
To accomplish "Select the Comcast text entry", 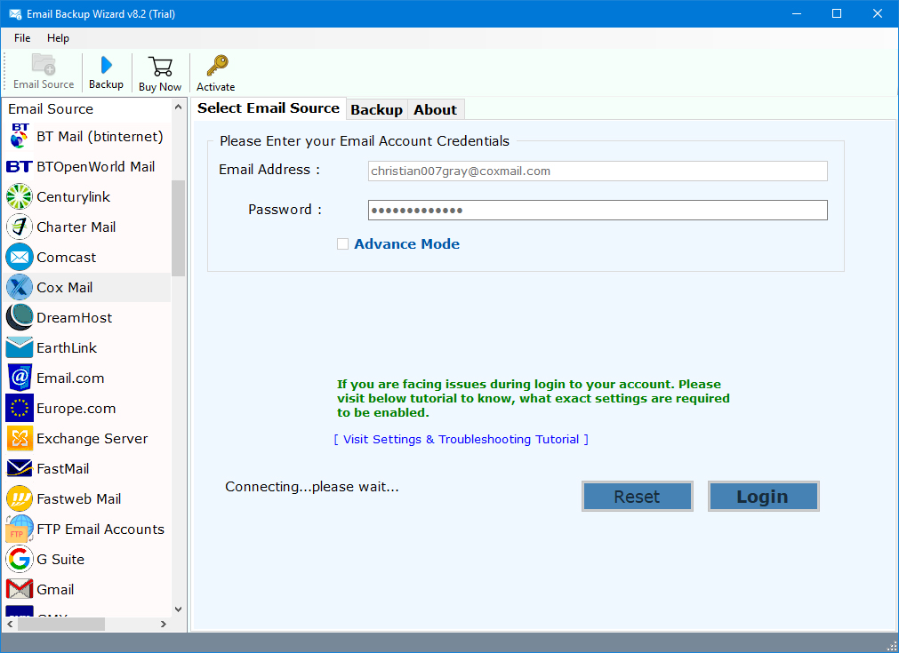I will 67,257.
